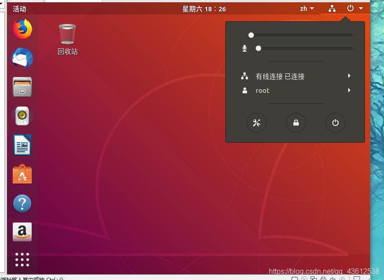Screen dimensions: 384x280
Task: Open the Help application
Action: (x=22, y=203)
